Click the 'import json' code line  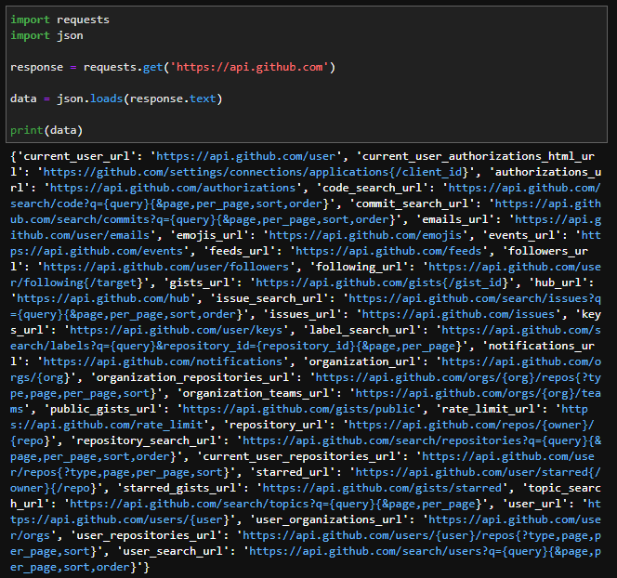(x=46, y=35)
